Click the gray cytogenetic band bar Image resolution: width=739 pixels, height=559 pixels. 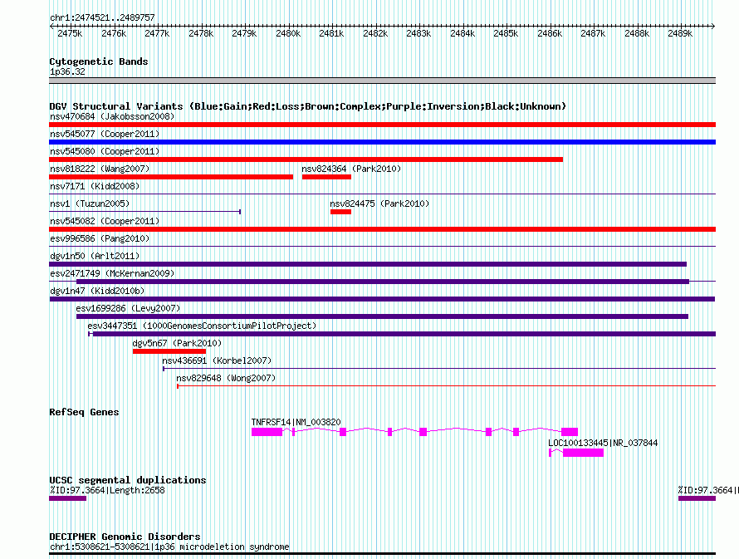pyautogui.click(x=382, y=81)
